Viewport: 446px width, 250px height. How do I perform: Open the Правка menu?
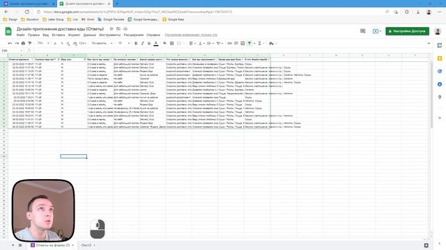coord(33,35)
